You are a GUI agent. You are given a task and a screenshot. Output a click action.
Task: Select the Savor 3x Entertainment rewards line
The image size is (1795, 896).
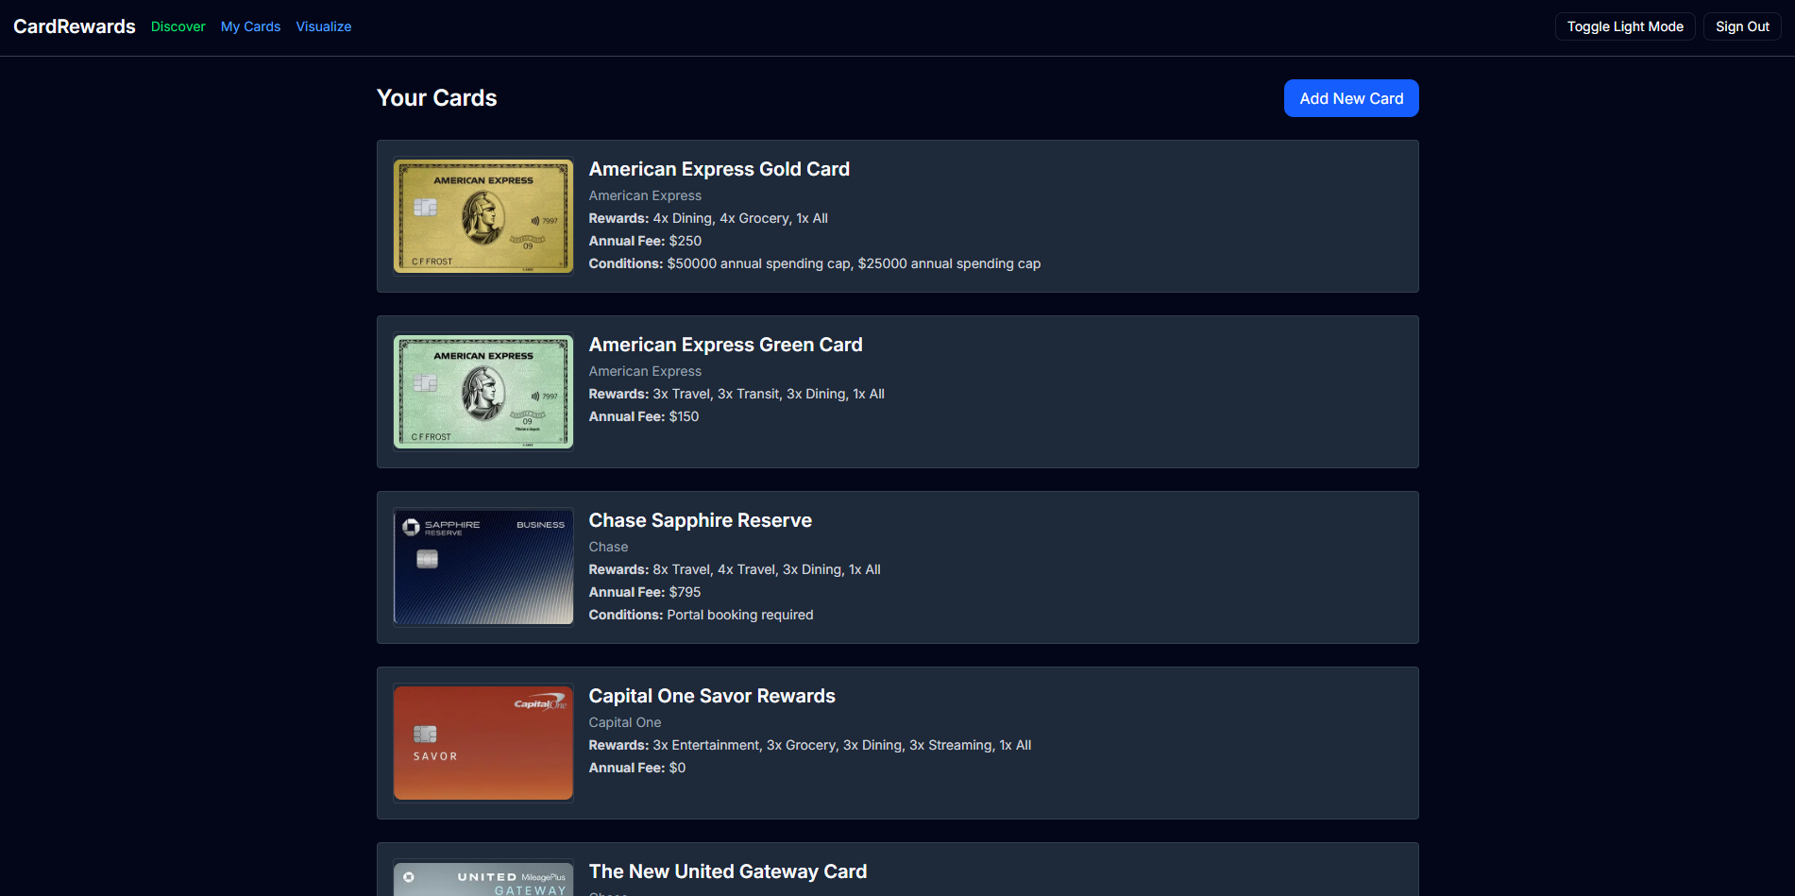pyautogui.click(x=810, y=745)
